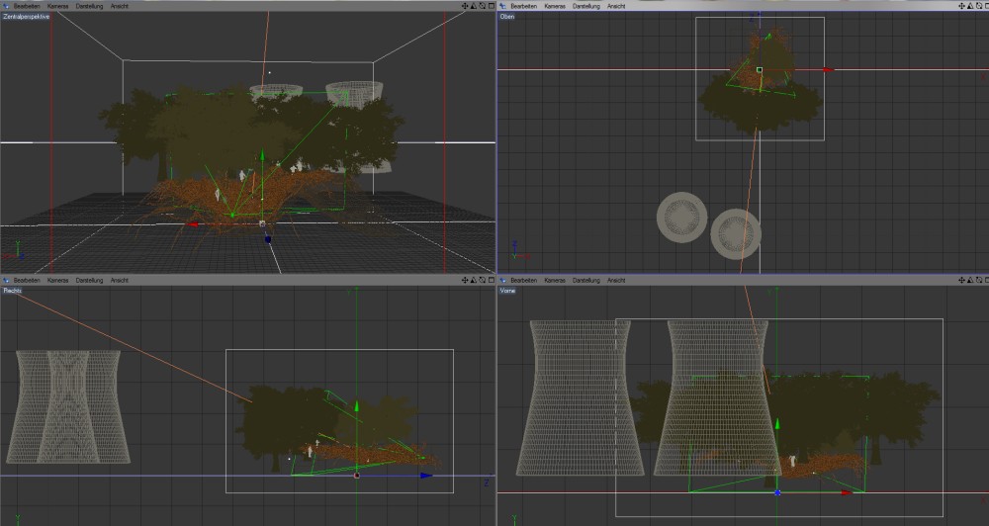
Task: Click the rotate icon in the perspective viewport
Action: click(x=482, y=6)
